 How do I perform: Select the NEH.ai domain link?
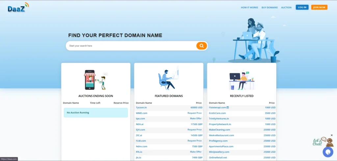[x=140, y=124]
